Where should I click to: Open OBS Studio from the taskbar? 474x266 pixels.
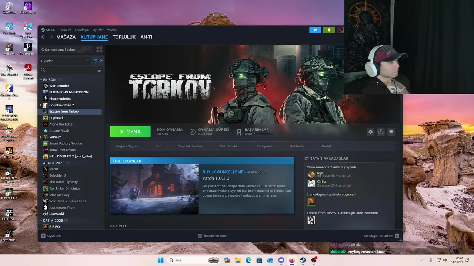(314, 260)
